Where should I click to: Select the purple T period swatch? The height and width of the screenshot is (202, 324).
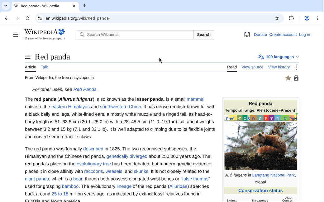[271, 118]
